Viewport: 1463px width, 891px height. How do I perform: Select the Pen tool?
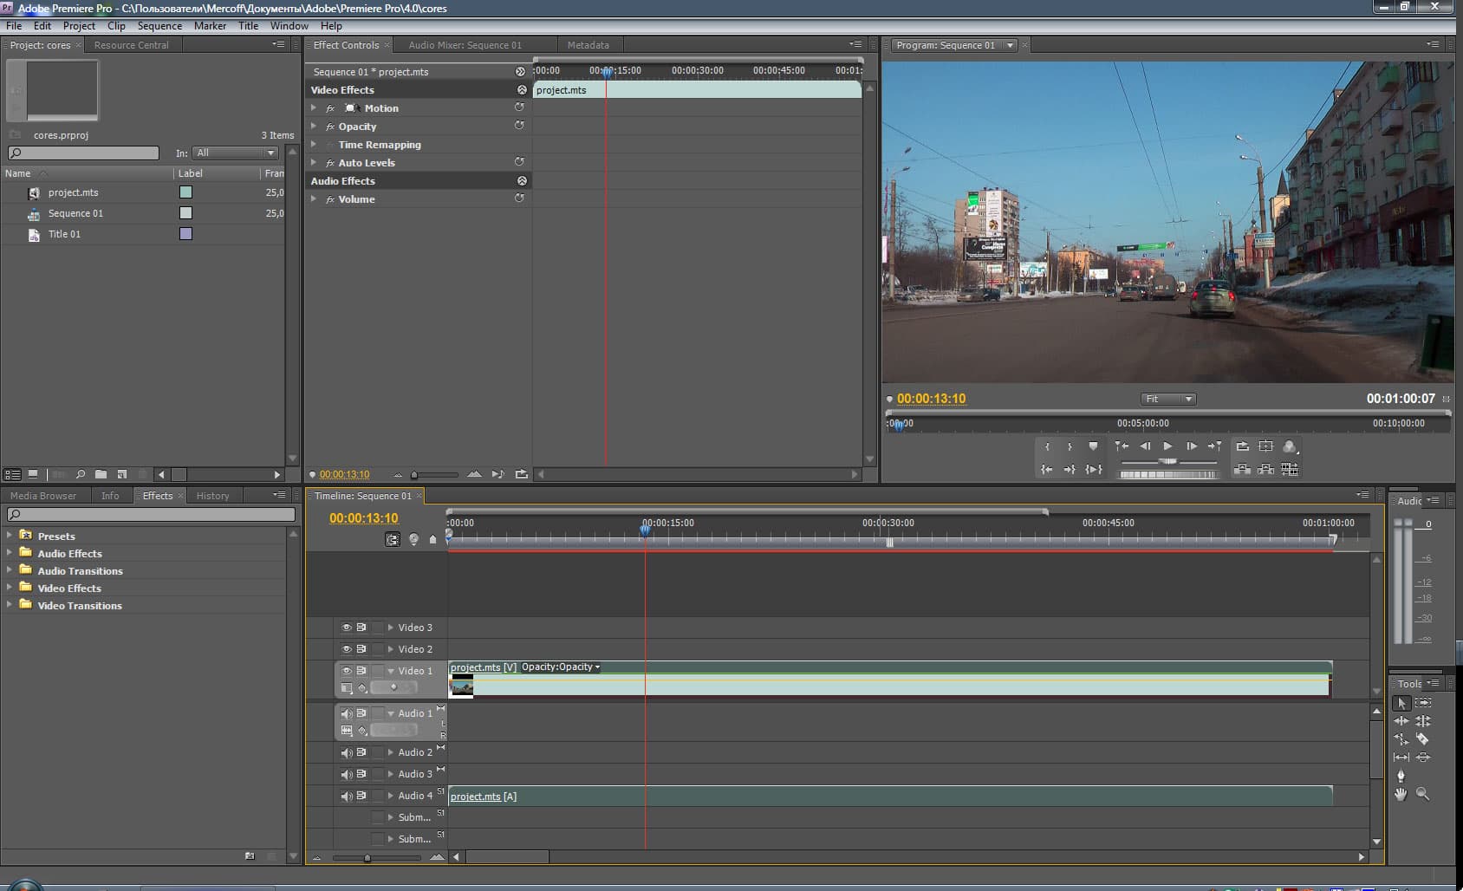pos(1401,776)
